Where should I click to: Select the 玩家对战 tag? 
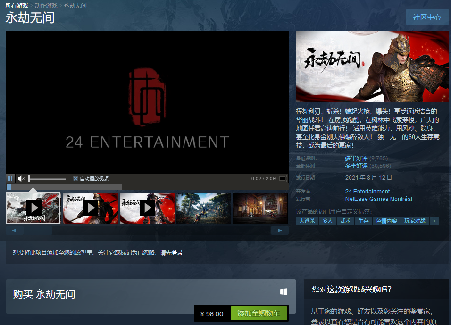[415, 221]
